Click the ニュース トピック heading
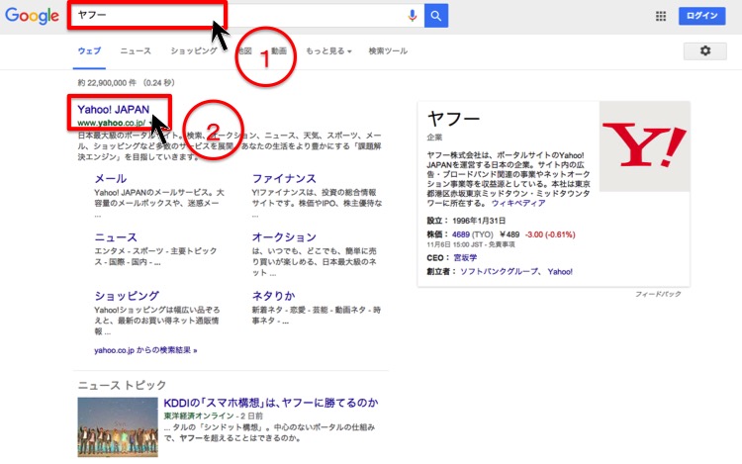The image size is (742, 464). point(122,386)
